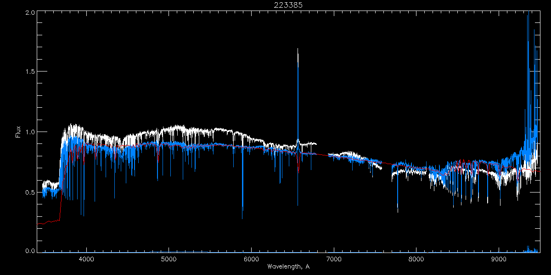Click the tall emission spike peak near 6560 A
The width and height of the screenshot is (551, 275).
tap(298, 49)
